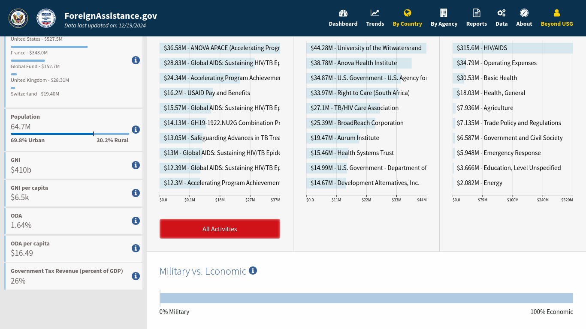
Task: Select USAID Pay and Benefits row
Action: [220, 93]
